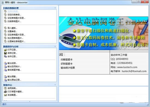150x107 pixels.
Task: Select 处理单张表格图片... entry
Action: [x=16, y=42]
